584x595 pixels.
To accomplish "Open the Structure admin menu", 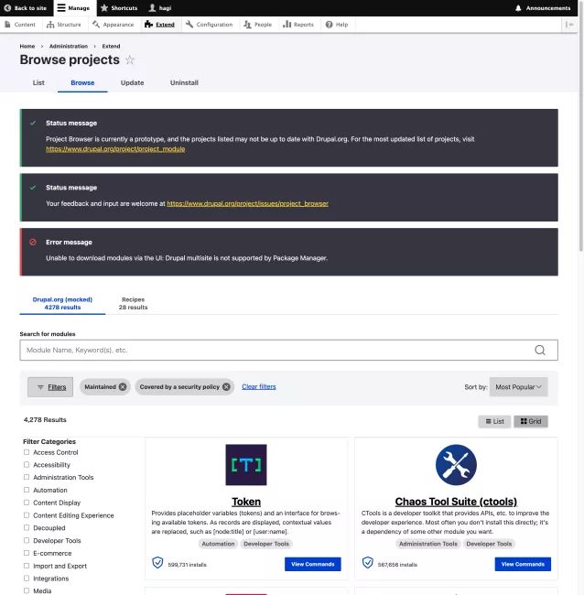I will [x=64, y=25].
